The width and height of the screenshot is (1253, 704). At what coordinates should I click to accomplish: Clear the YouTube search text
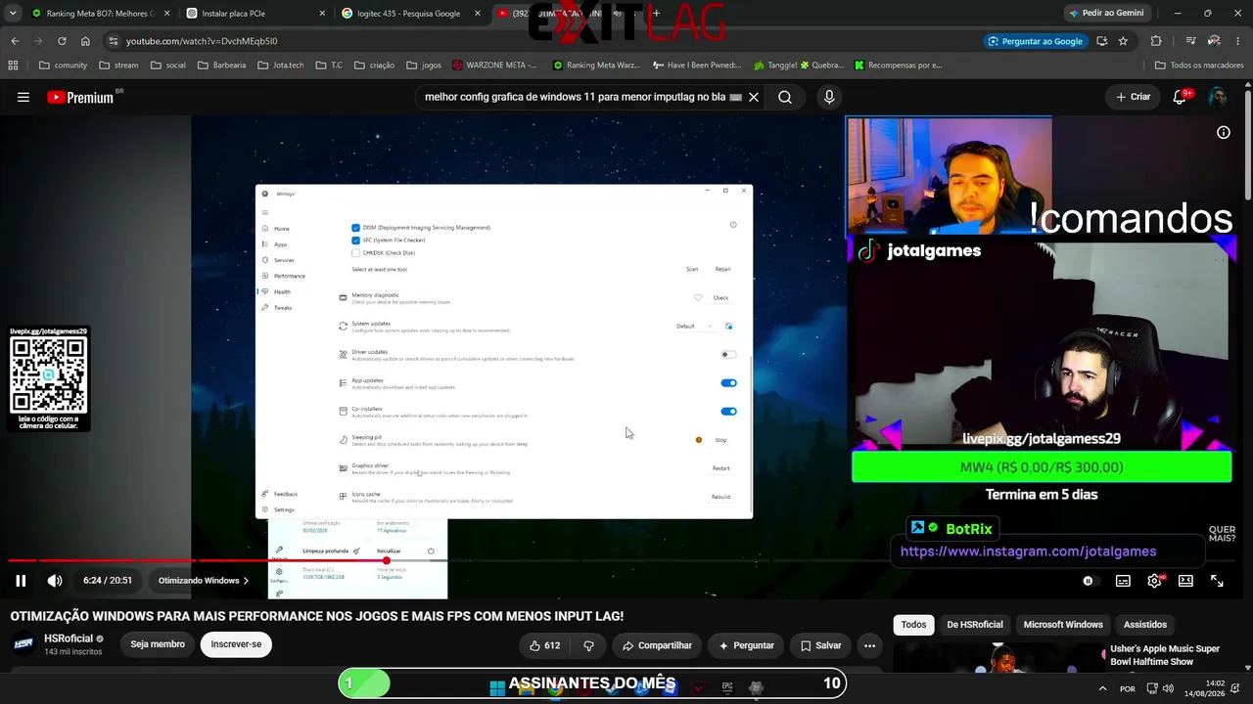[x=754, y=98]
